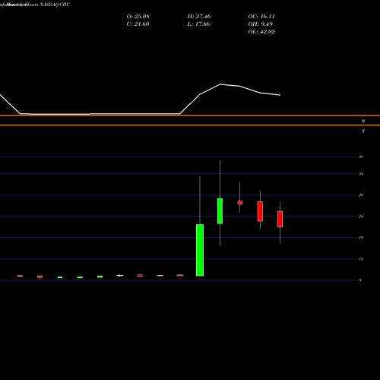Click the 'OL: 42.02' value
This screenshot has width=380, height=380.
point(261,32)
